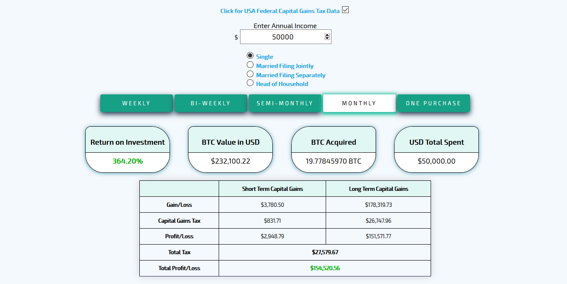Select the Single filing status radio button
This screenshot has width=567, height=284.
(x=250, y=55)
